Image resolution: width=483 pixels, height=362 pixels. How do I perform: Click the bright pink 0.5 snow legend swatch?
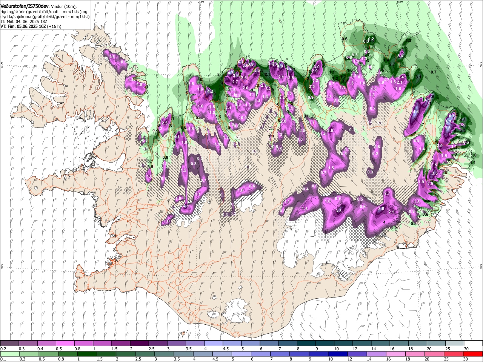65,343
